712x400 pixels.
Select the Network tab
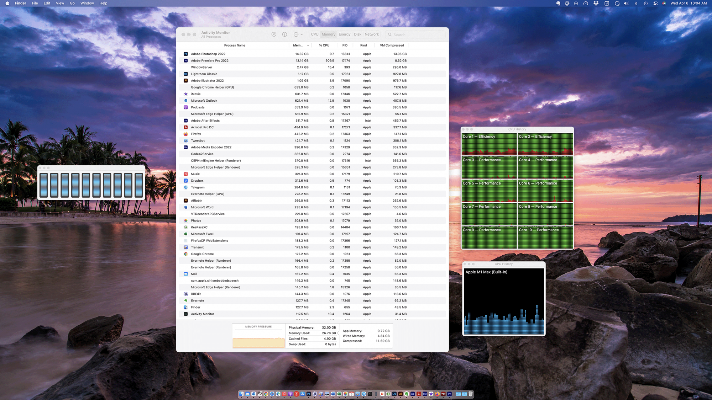[x=372, y=34]
